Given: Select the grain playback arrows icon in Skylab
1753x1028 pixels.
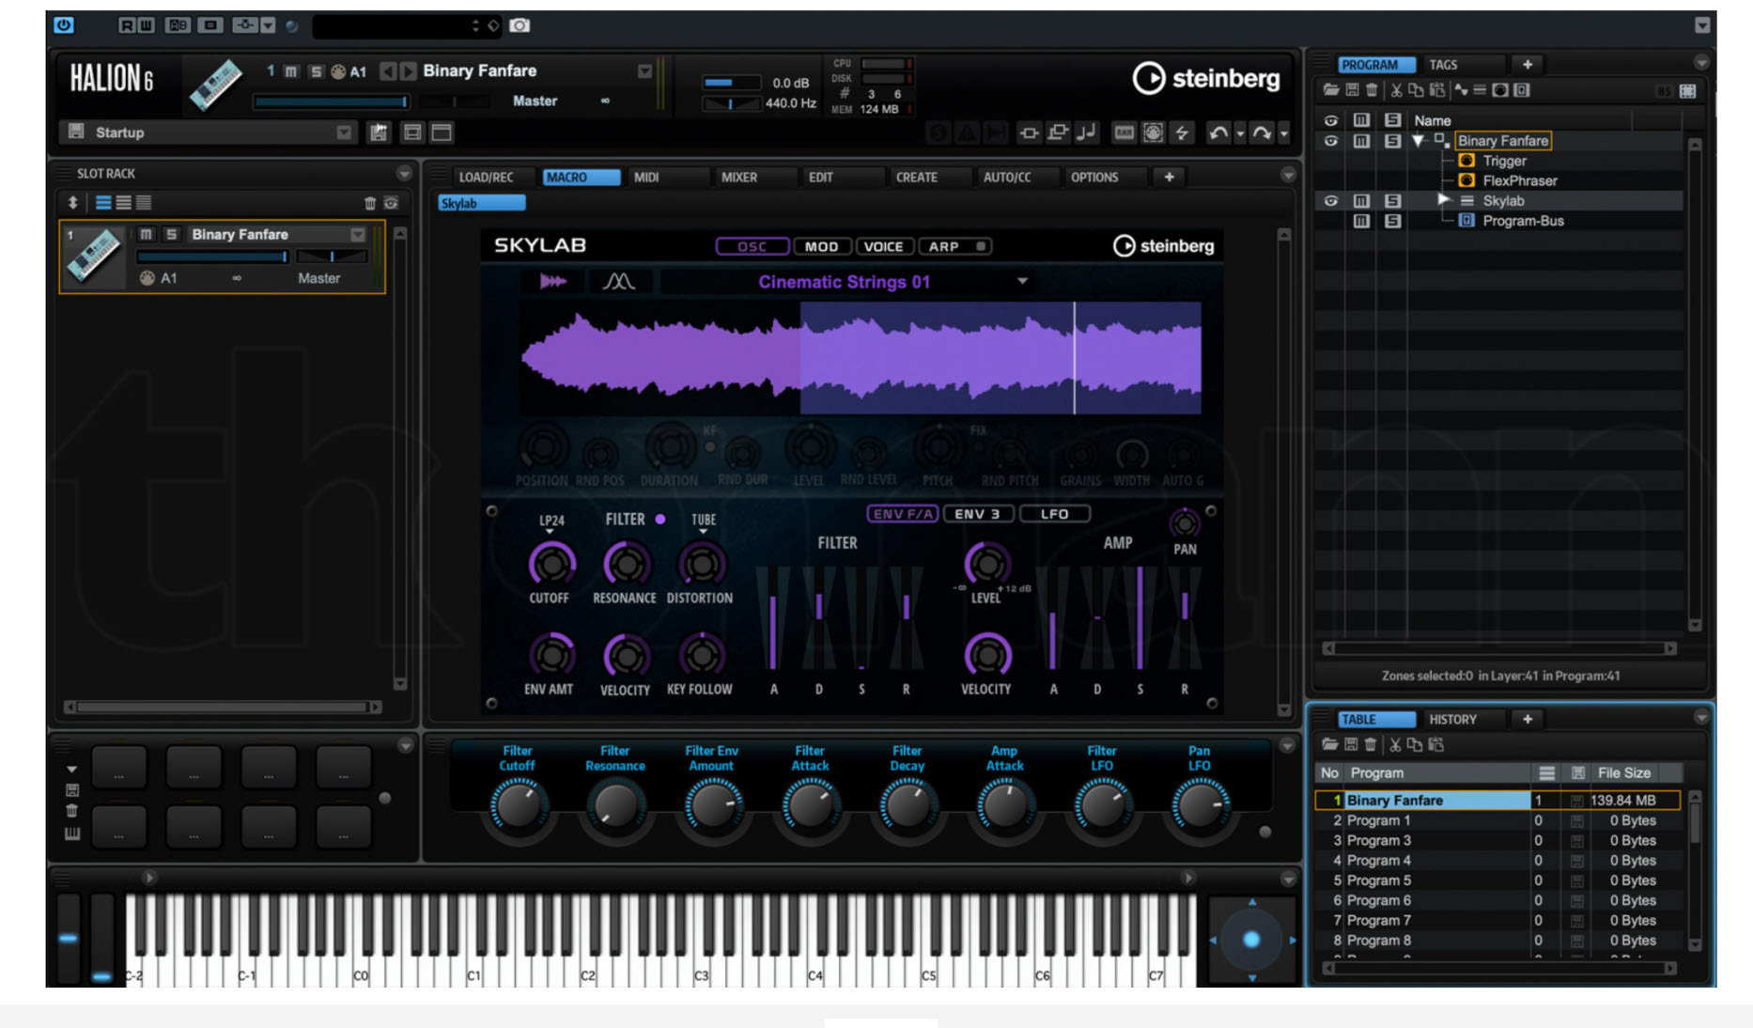Looking at the screenshot, I should [552, 281].
